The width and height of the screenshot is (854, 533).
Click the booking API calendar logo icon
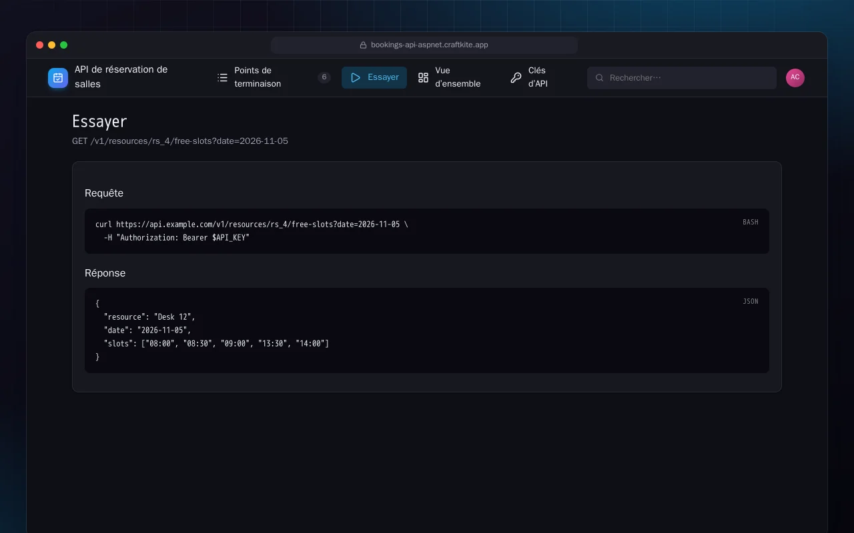[58, 78]
